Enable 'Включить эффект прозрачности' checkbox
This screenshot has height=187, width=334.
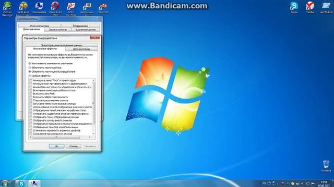(x=31, y=97)
